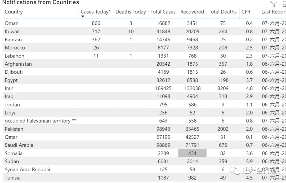Open the filter funnel icon
This screenshot has height=183, width=286.
pos(274,4)
